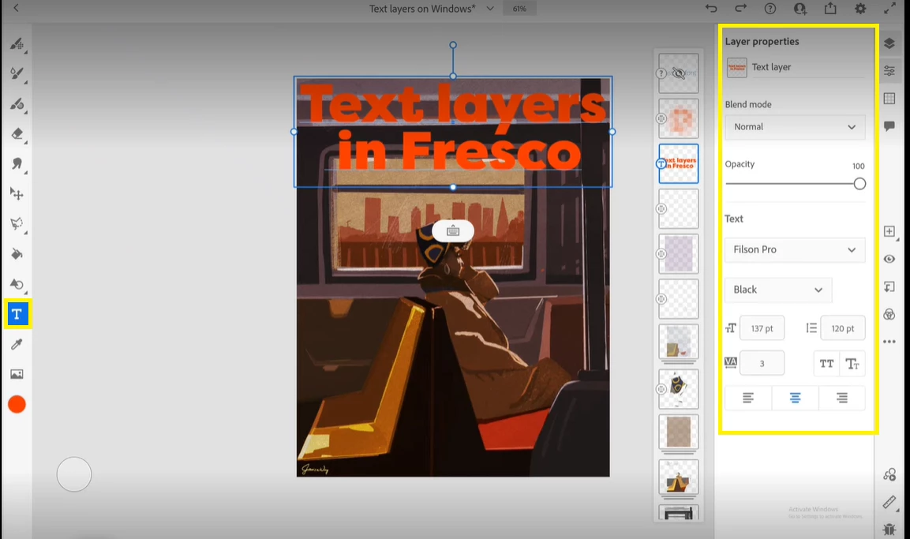Click the Opacity value 100
910x539 pixels.
coord(859,166)
